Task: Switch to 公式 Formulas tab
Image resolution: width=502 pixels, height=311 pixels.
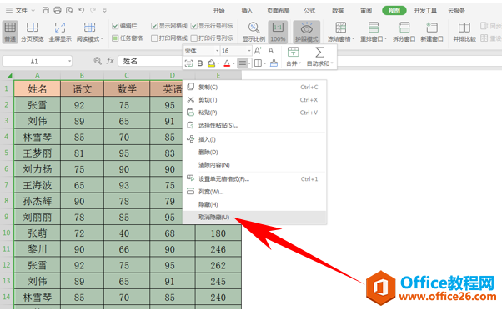Action: point(309,11)
